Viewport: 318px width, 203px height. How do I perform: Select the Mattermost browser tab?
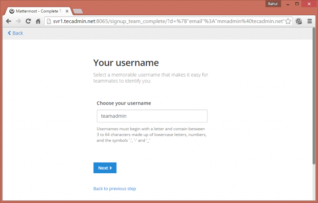[x=37, y=10]
